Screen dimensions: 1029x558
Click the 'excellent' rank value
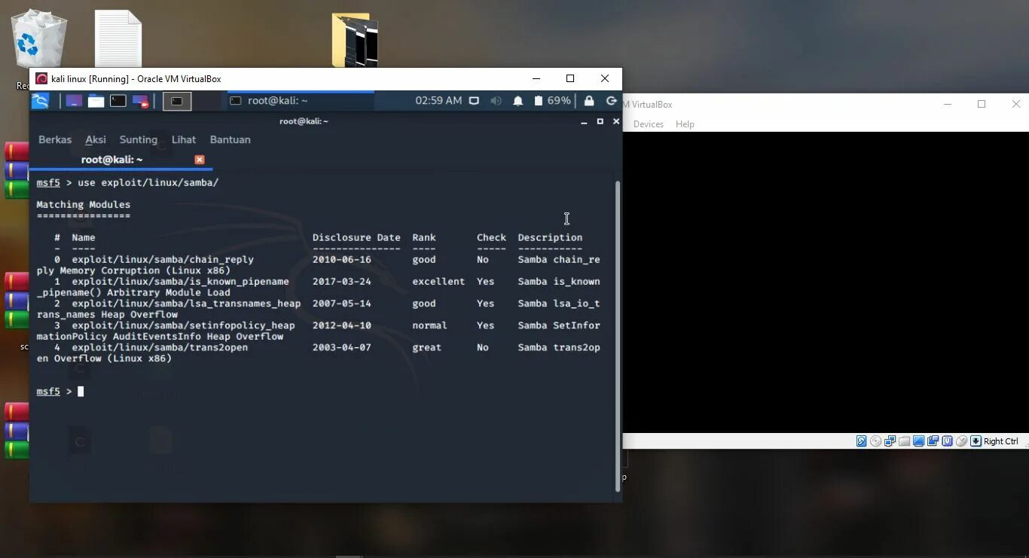438,281
